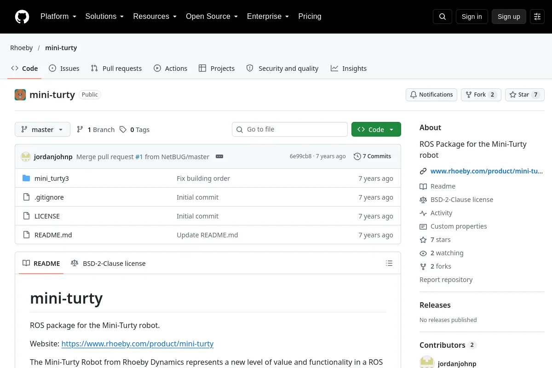Switch to the Pull requests tab

coord(116,69)
